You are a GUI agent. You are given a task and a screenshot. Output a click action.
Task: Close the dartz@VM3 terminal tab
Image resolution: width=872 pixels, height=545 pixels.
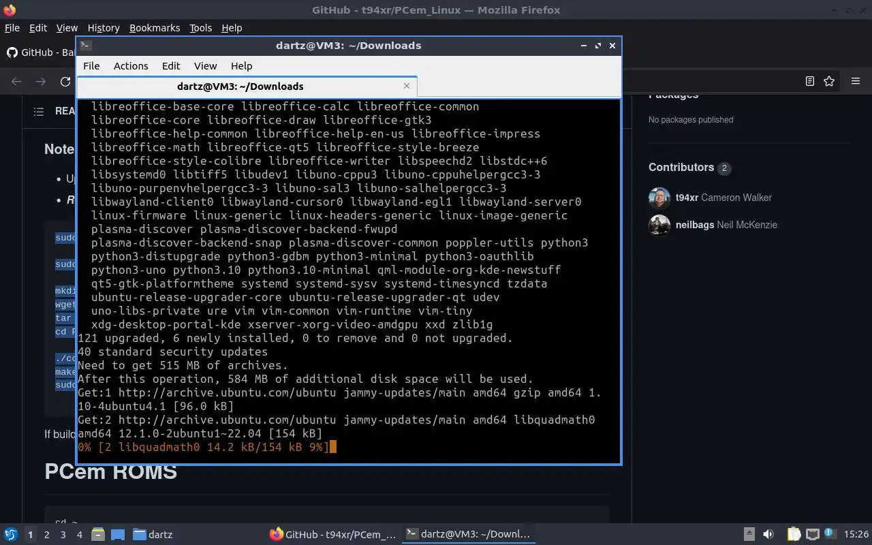point(407,86)
